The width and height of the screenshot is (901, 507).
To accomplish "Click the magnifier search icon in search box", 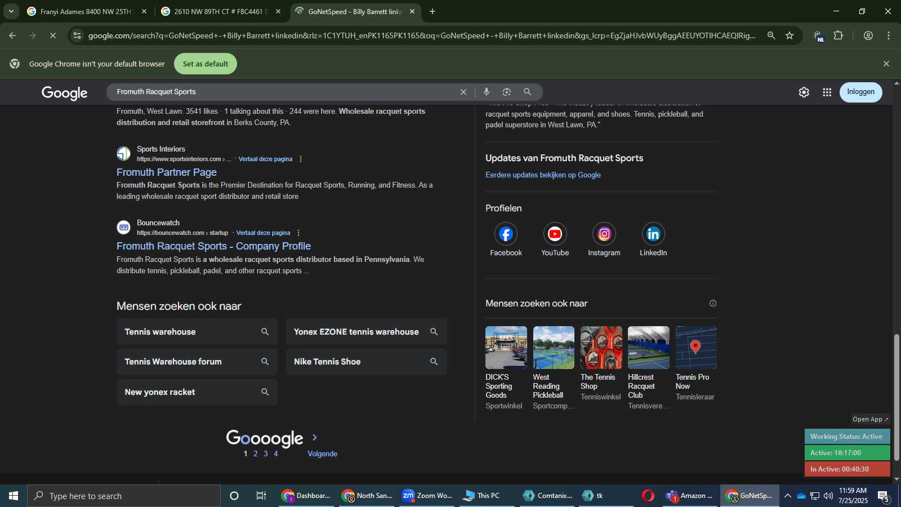I will [x=527, y=92].
